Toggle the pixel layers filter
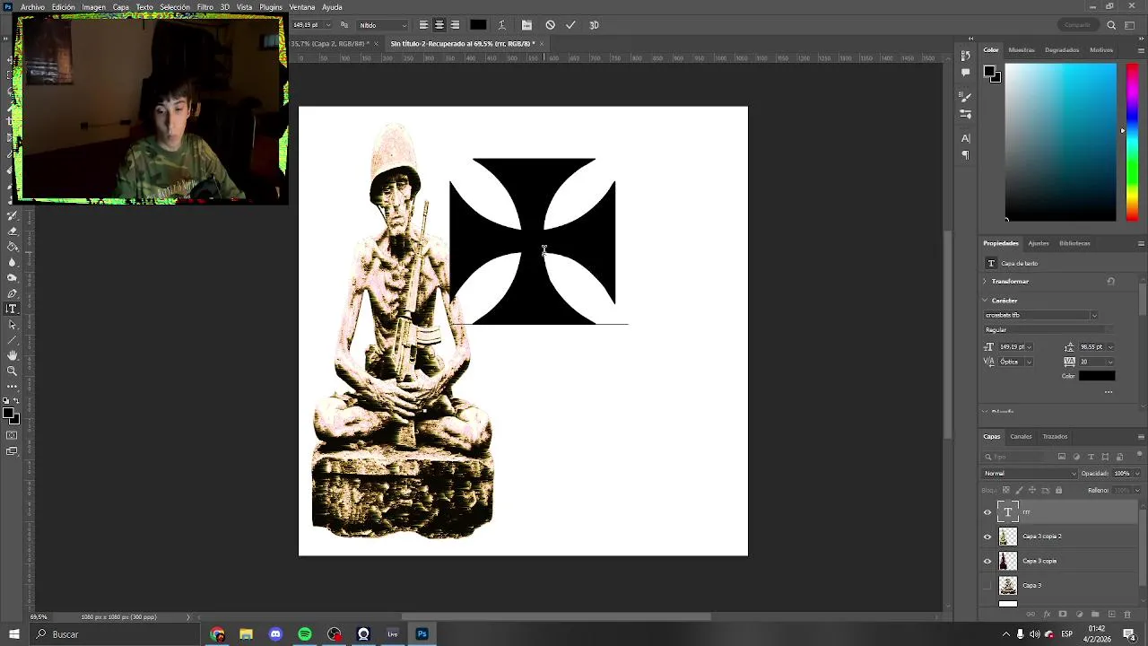This screenshot has width=1148, height=646. click(1062, 457)
